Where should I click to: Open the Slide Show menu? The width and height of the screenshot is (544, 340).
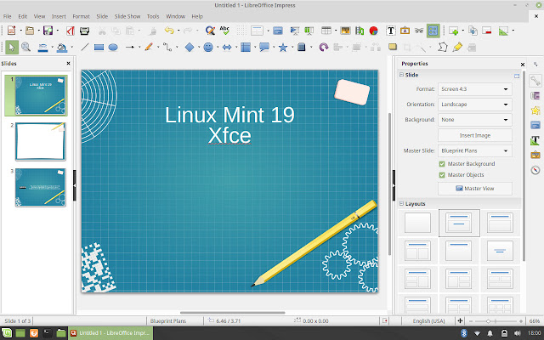[x=127, y=16]
